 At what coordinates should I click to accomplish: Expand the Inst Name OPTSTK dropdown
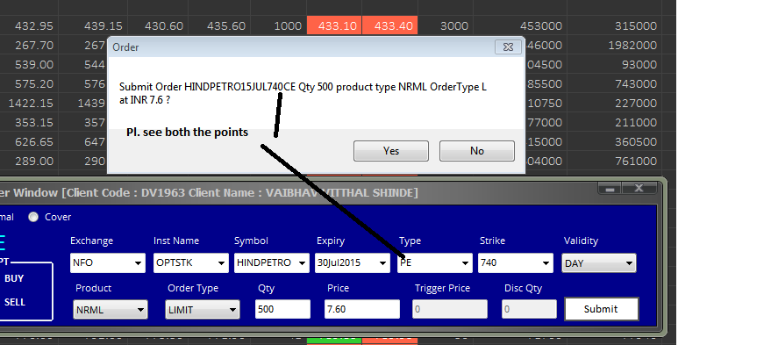click(x=191, y=262)
